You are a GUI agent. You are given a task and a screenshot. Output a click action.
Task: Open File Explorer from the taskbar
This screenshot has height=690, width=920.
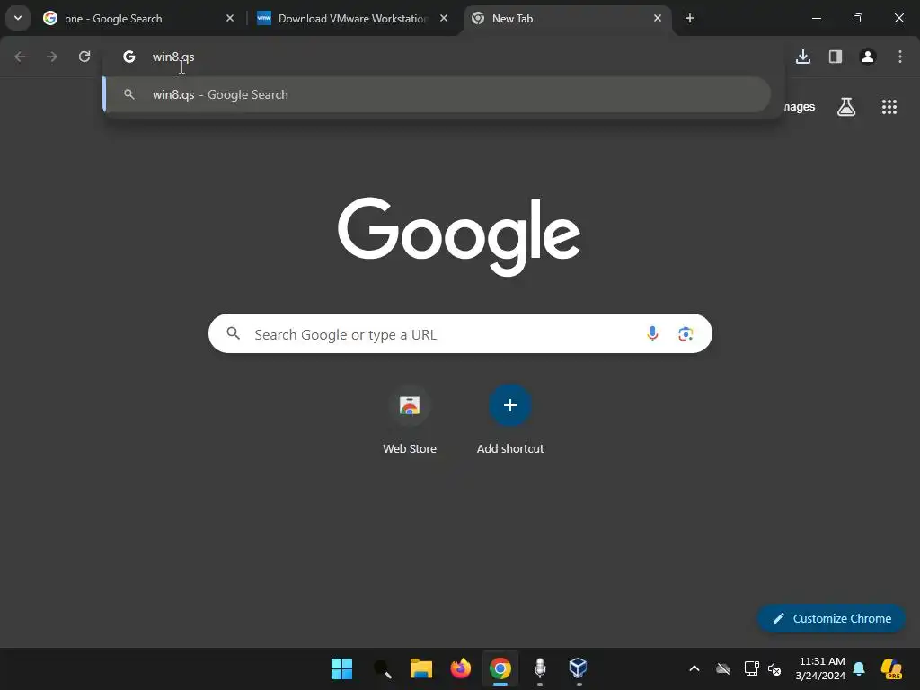[420, 668]
